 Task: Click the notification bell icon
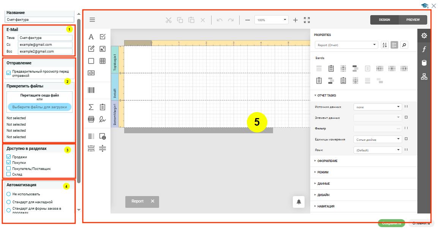(x=299, y=202)
